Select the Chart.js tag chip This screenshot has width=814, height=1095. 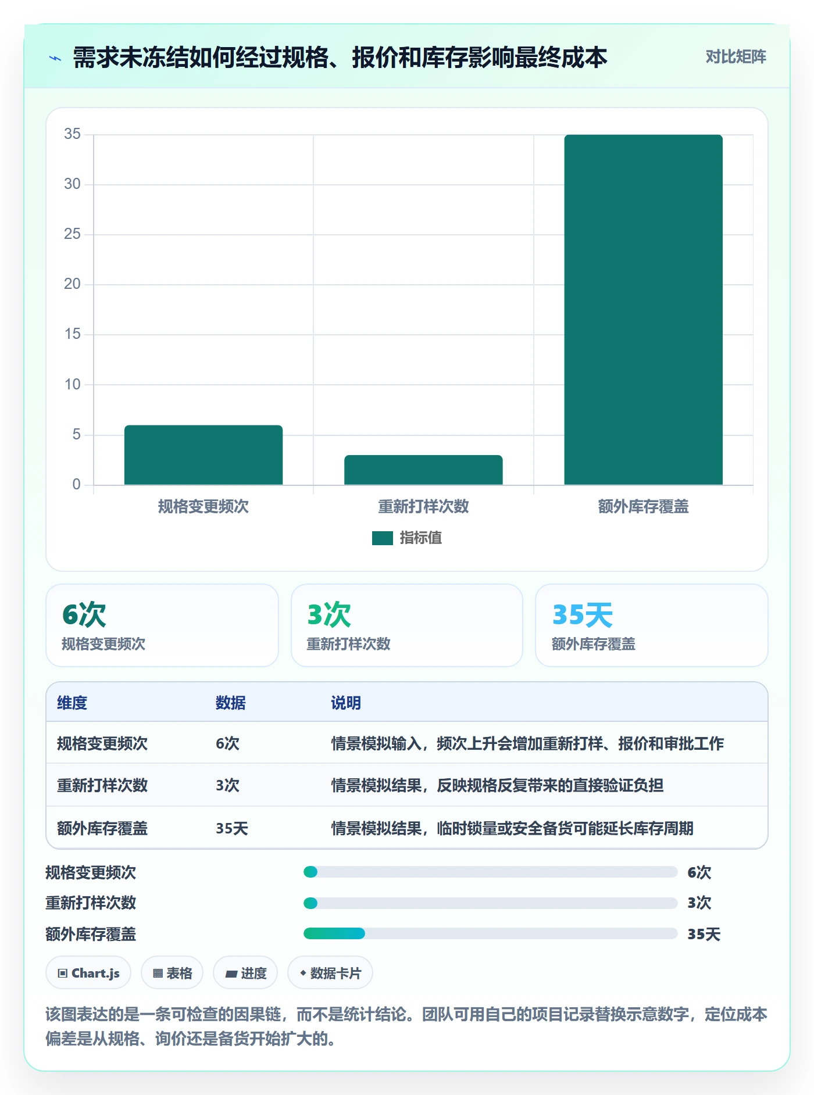88,973
